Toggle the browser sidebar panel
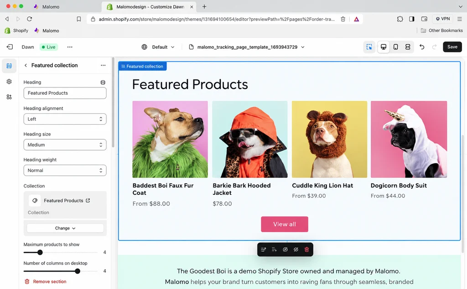The width and height of the screenshot is (467, 289). [412, 19]
